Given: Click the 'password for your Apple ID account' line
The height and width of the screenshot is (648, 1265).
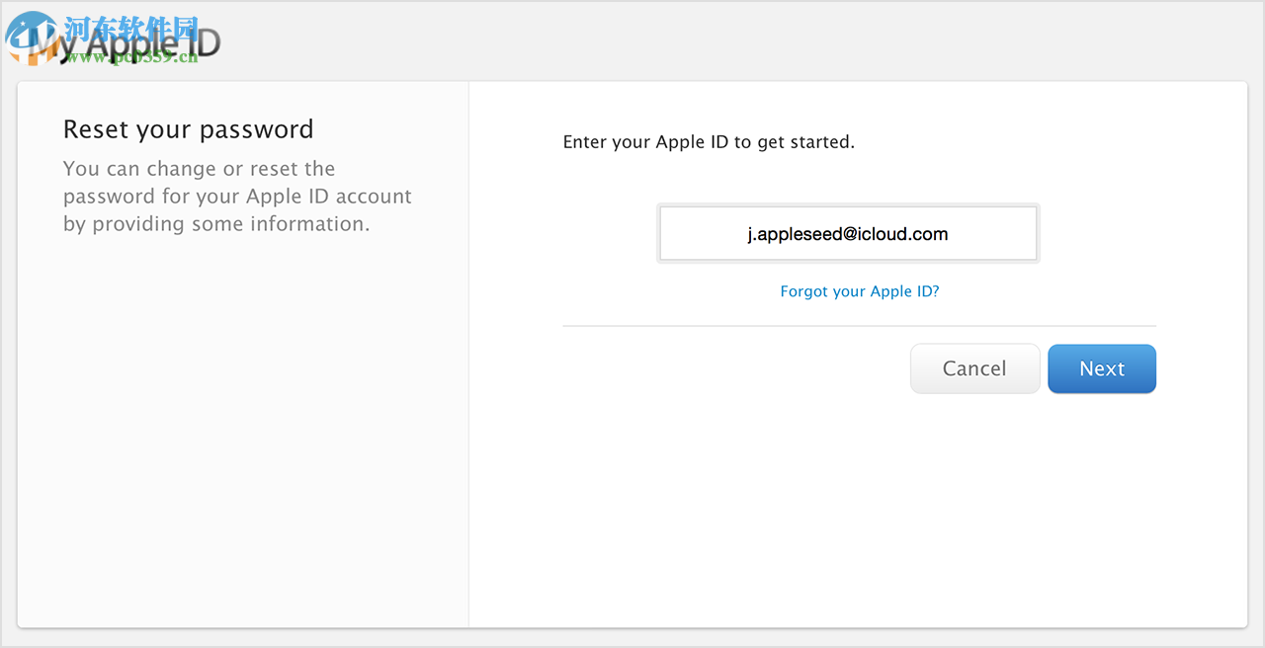Looking at the screenshot, I should tap(237, 197).
